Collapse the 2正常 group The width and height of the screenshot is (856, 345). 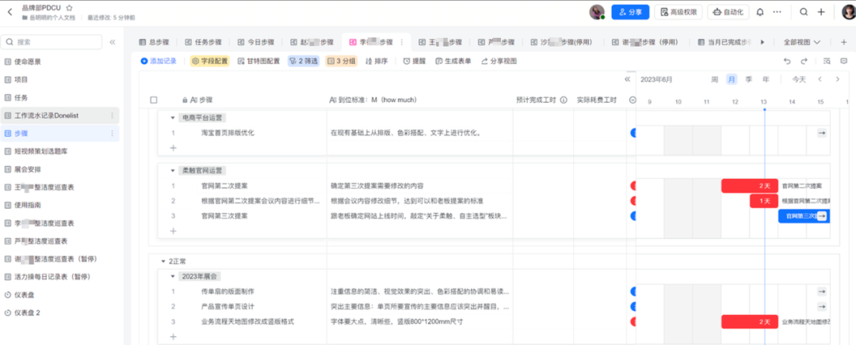(x=162, y=261)
